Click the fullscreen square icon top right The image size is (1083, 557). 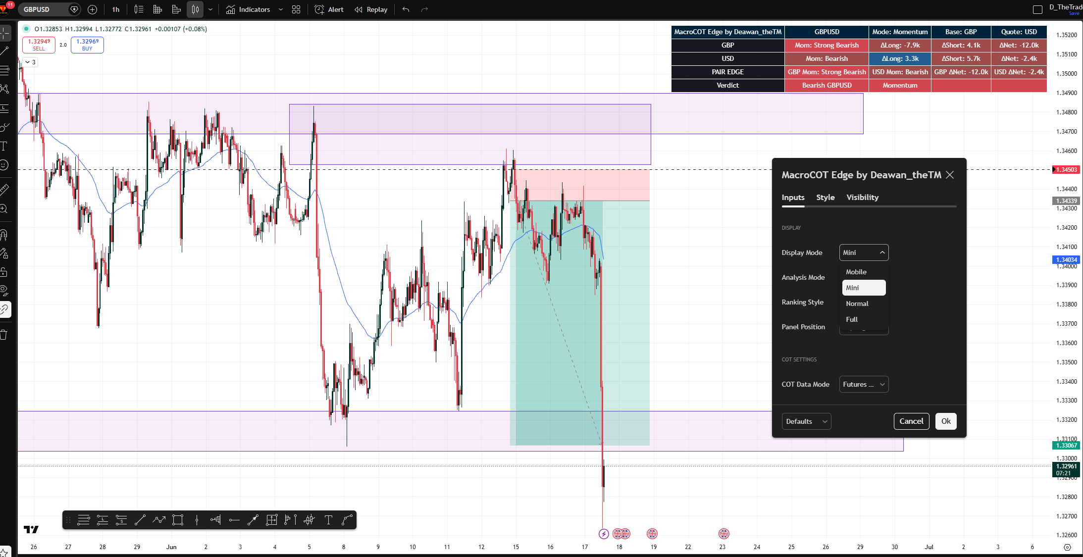tap(1037, 9)
